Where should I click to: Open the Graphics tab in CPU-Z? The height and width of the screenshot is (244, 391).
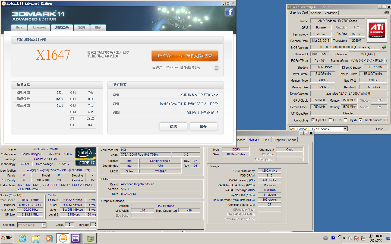pyautogui.click(x=279, y=140)
